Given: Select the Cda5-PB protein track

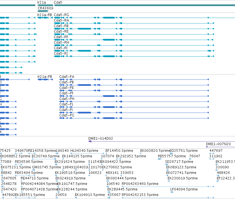Looking at the screenshot, I should pyautogui.click(x=134, y=85).
